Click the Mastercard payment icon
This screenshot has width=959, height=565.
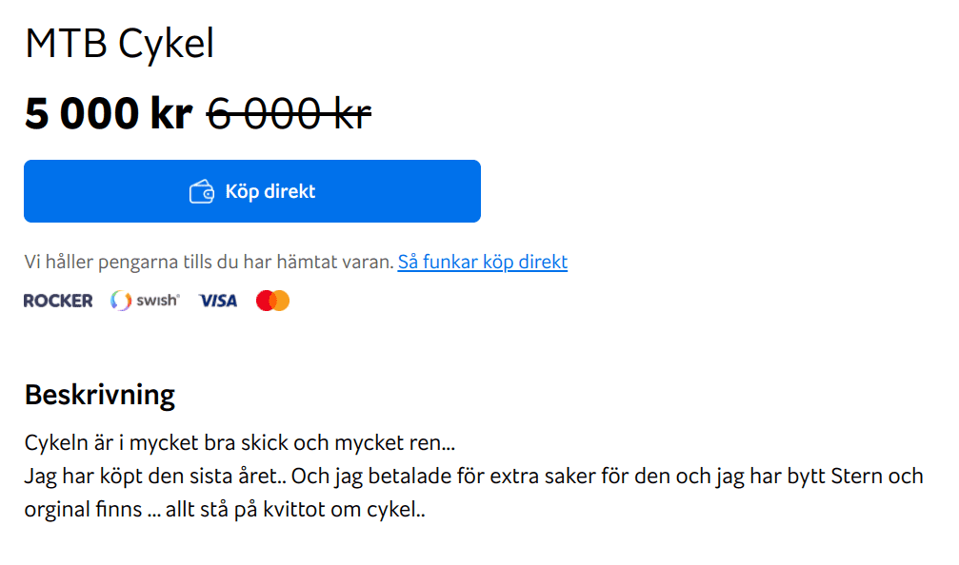[272, 300]
